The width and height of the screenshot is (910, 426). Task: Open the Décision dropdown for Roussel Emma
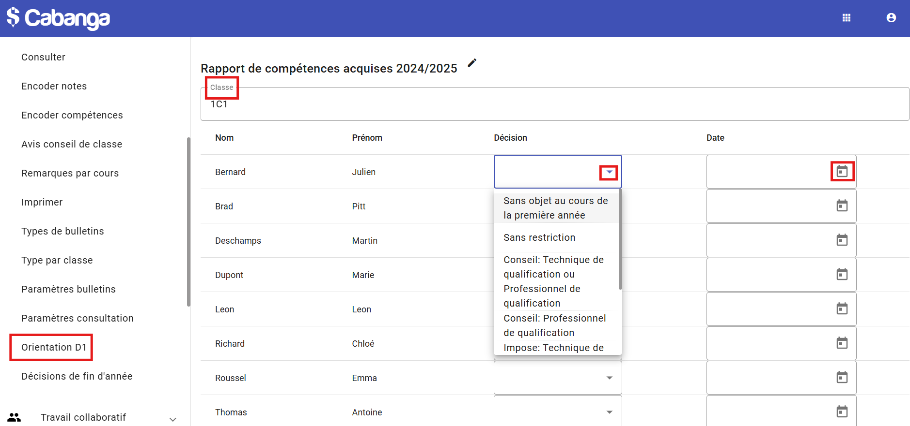pyautogui.click(x=609, y=378)
